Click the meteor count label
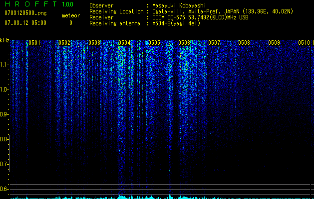The width and height of the screenshot is (314, 199). [x=71, y=15]
